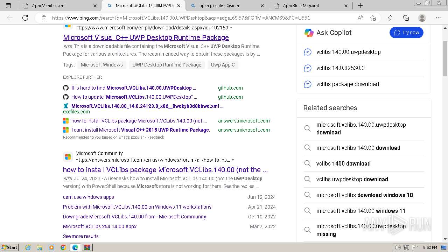Switch to open p7x file search tab

pos(227,6)
